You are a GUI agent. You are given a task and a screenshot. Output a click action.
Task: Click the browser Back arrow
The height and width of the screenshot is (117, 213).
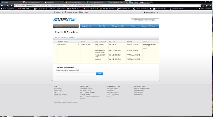pyautogui.click(x=2, y=6)
